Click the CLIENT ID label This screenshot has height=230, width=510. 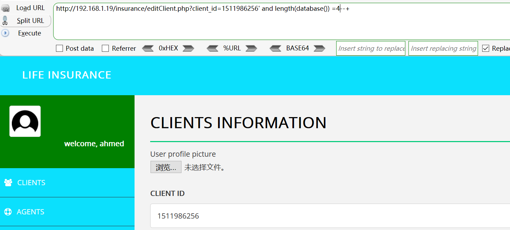[x=168, y=194]
